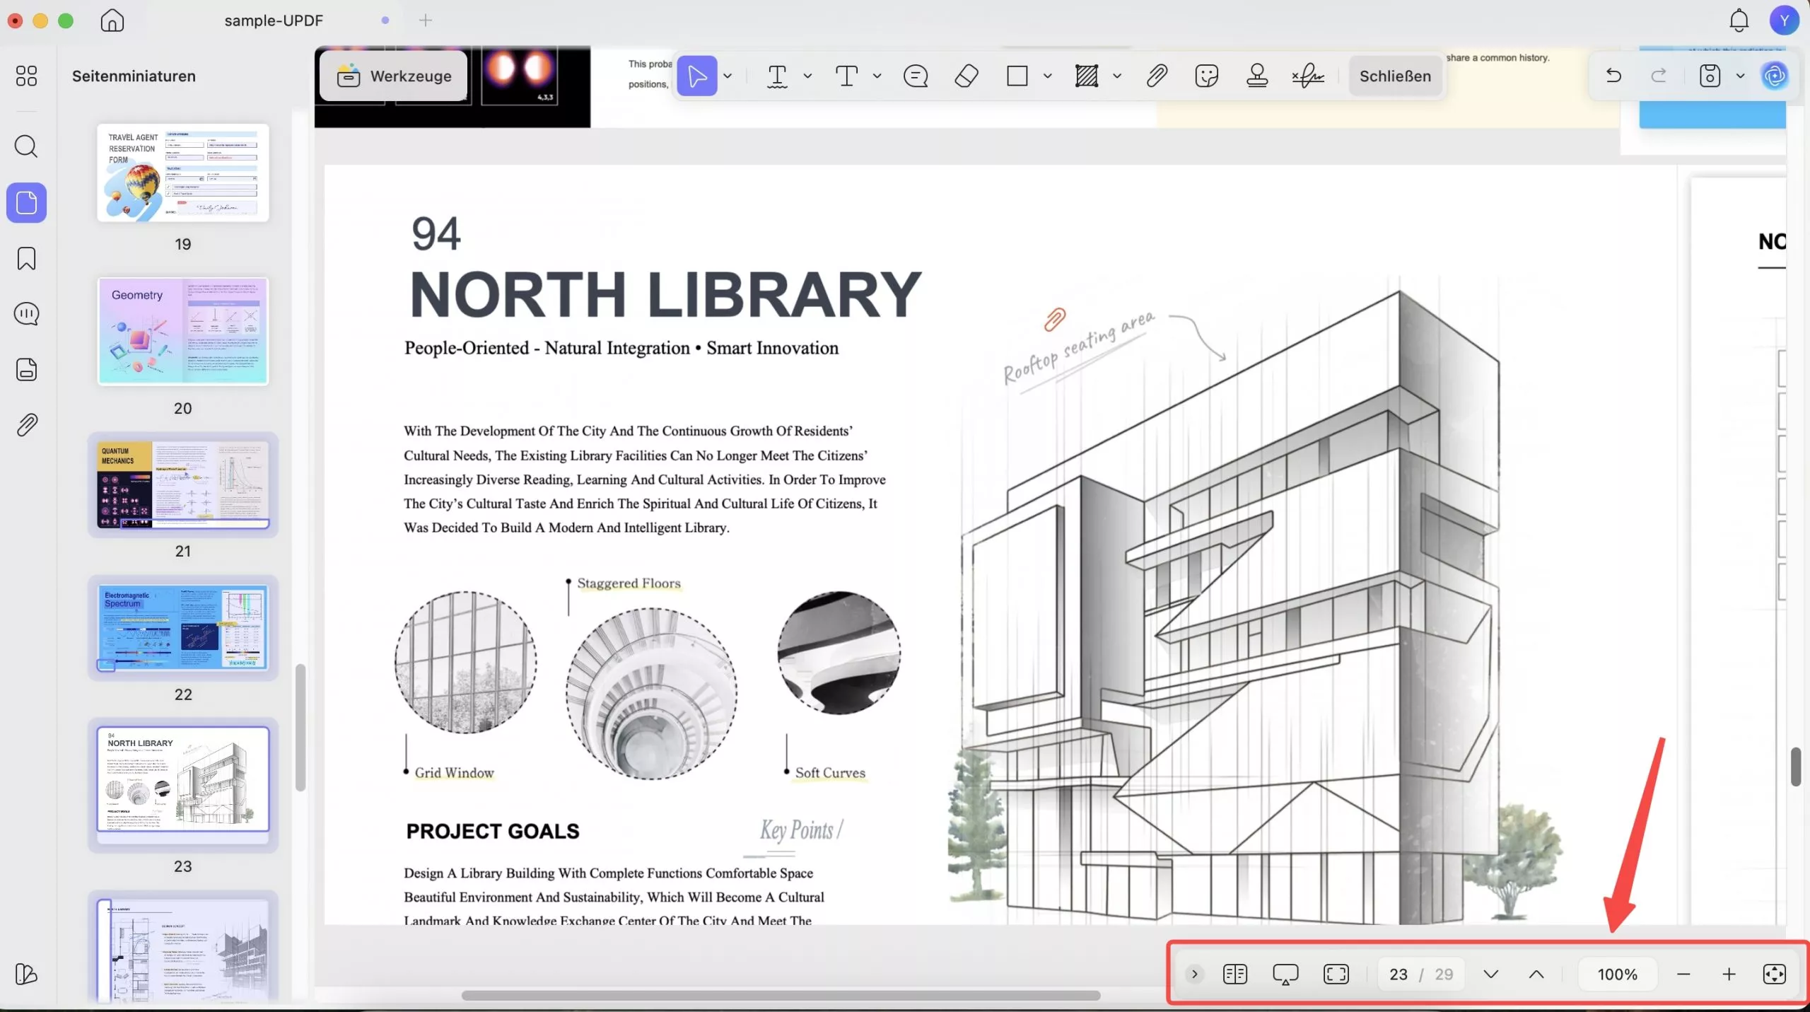Toggle two-page reading view
The height and width of the screenshot is (1012, 1810).
coord(1235,974)
